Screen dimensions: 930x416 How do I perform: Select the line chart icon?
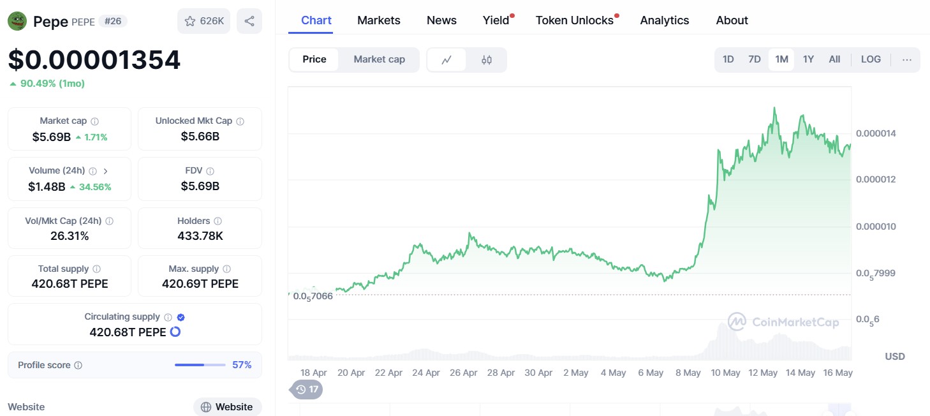(x=447, y=59)
